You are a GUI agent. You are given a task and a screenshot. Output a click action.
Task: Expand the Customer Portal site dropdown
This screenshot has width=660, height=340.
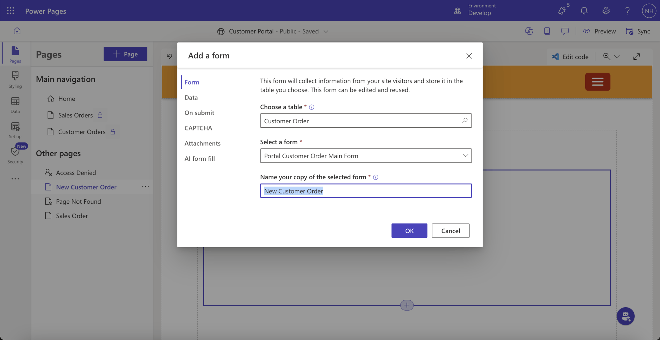326,32
